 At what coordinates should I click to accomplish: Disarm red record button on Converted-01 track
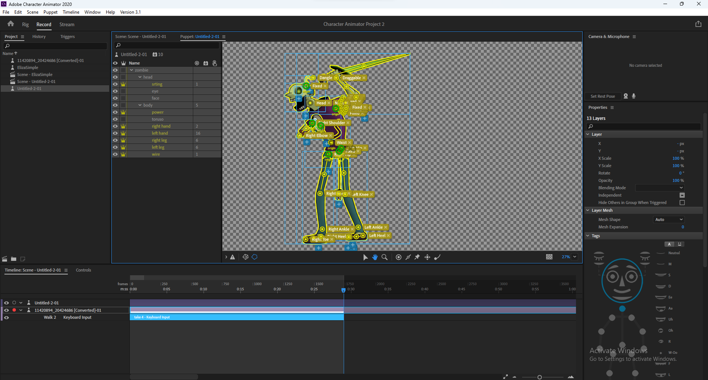(14, 310)
